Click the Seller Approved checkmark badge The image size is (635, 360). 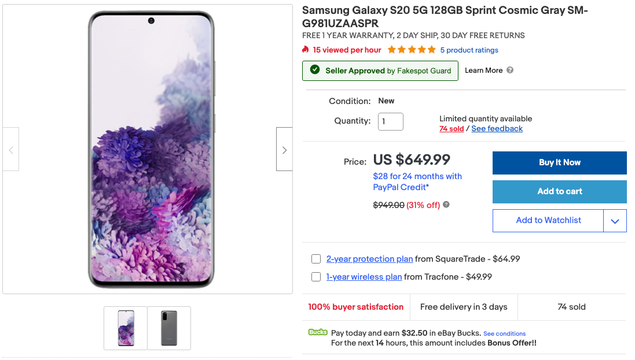[315, 70]
